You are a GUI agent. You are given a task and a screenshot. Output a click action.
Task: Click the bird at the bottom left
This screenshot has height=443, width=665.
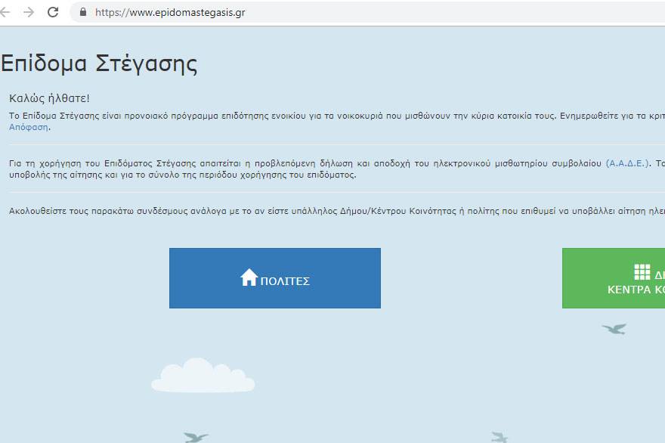pyautogui.click(x=196, y=436)
